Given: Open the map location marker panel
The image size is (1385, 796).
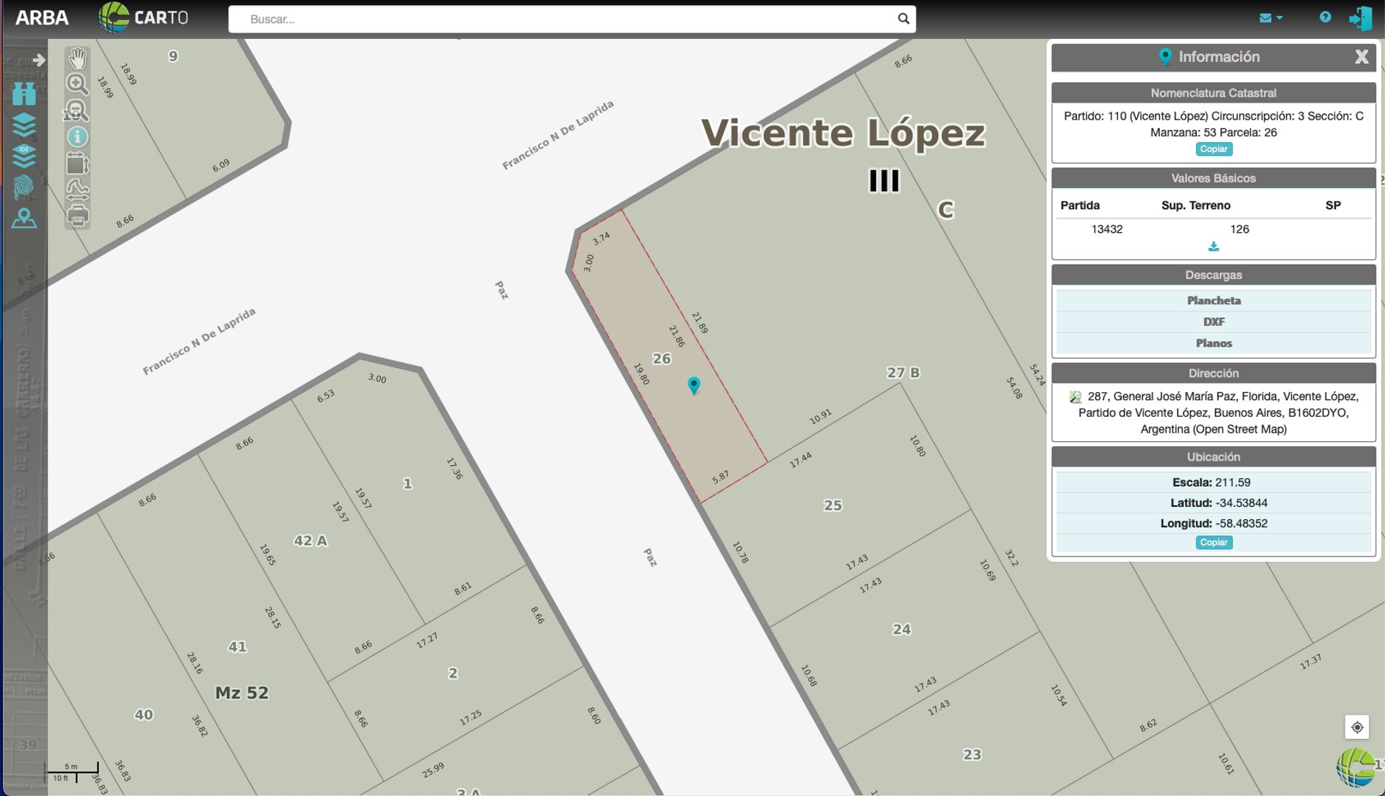Looking at the screenshot, I should [x=24, y=218].
